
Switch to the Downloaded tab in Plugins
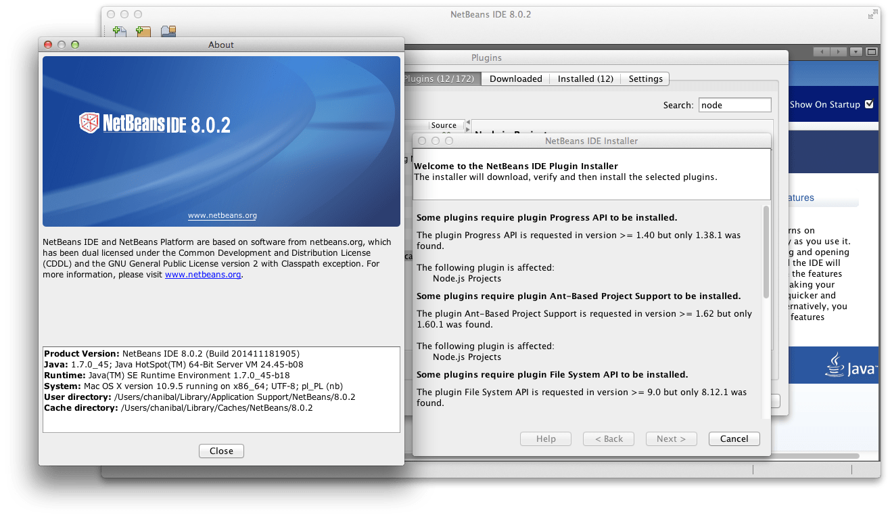click(x=516, y=78)
